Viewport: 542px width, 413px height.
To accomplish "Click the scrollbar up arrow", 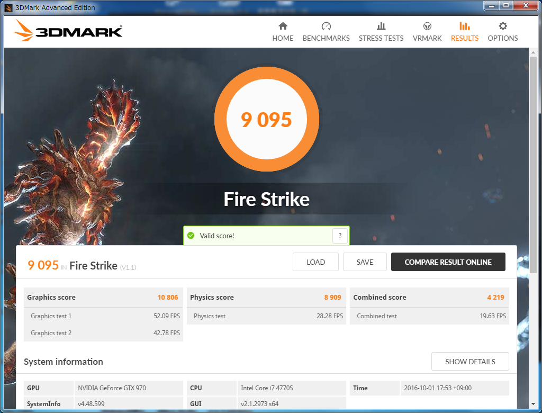I will click(x=533, y=52).
